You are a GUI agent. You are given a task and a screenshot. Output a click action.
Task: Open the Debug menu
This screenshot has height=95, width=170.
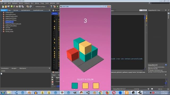click(x=37, y=3)
